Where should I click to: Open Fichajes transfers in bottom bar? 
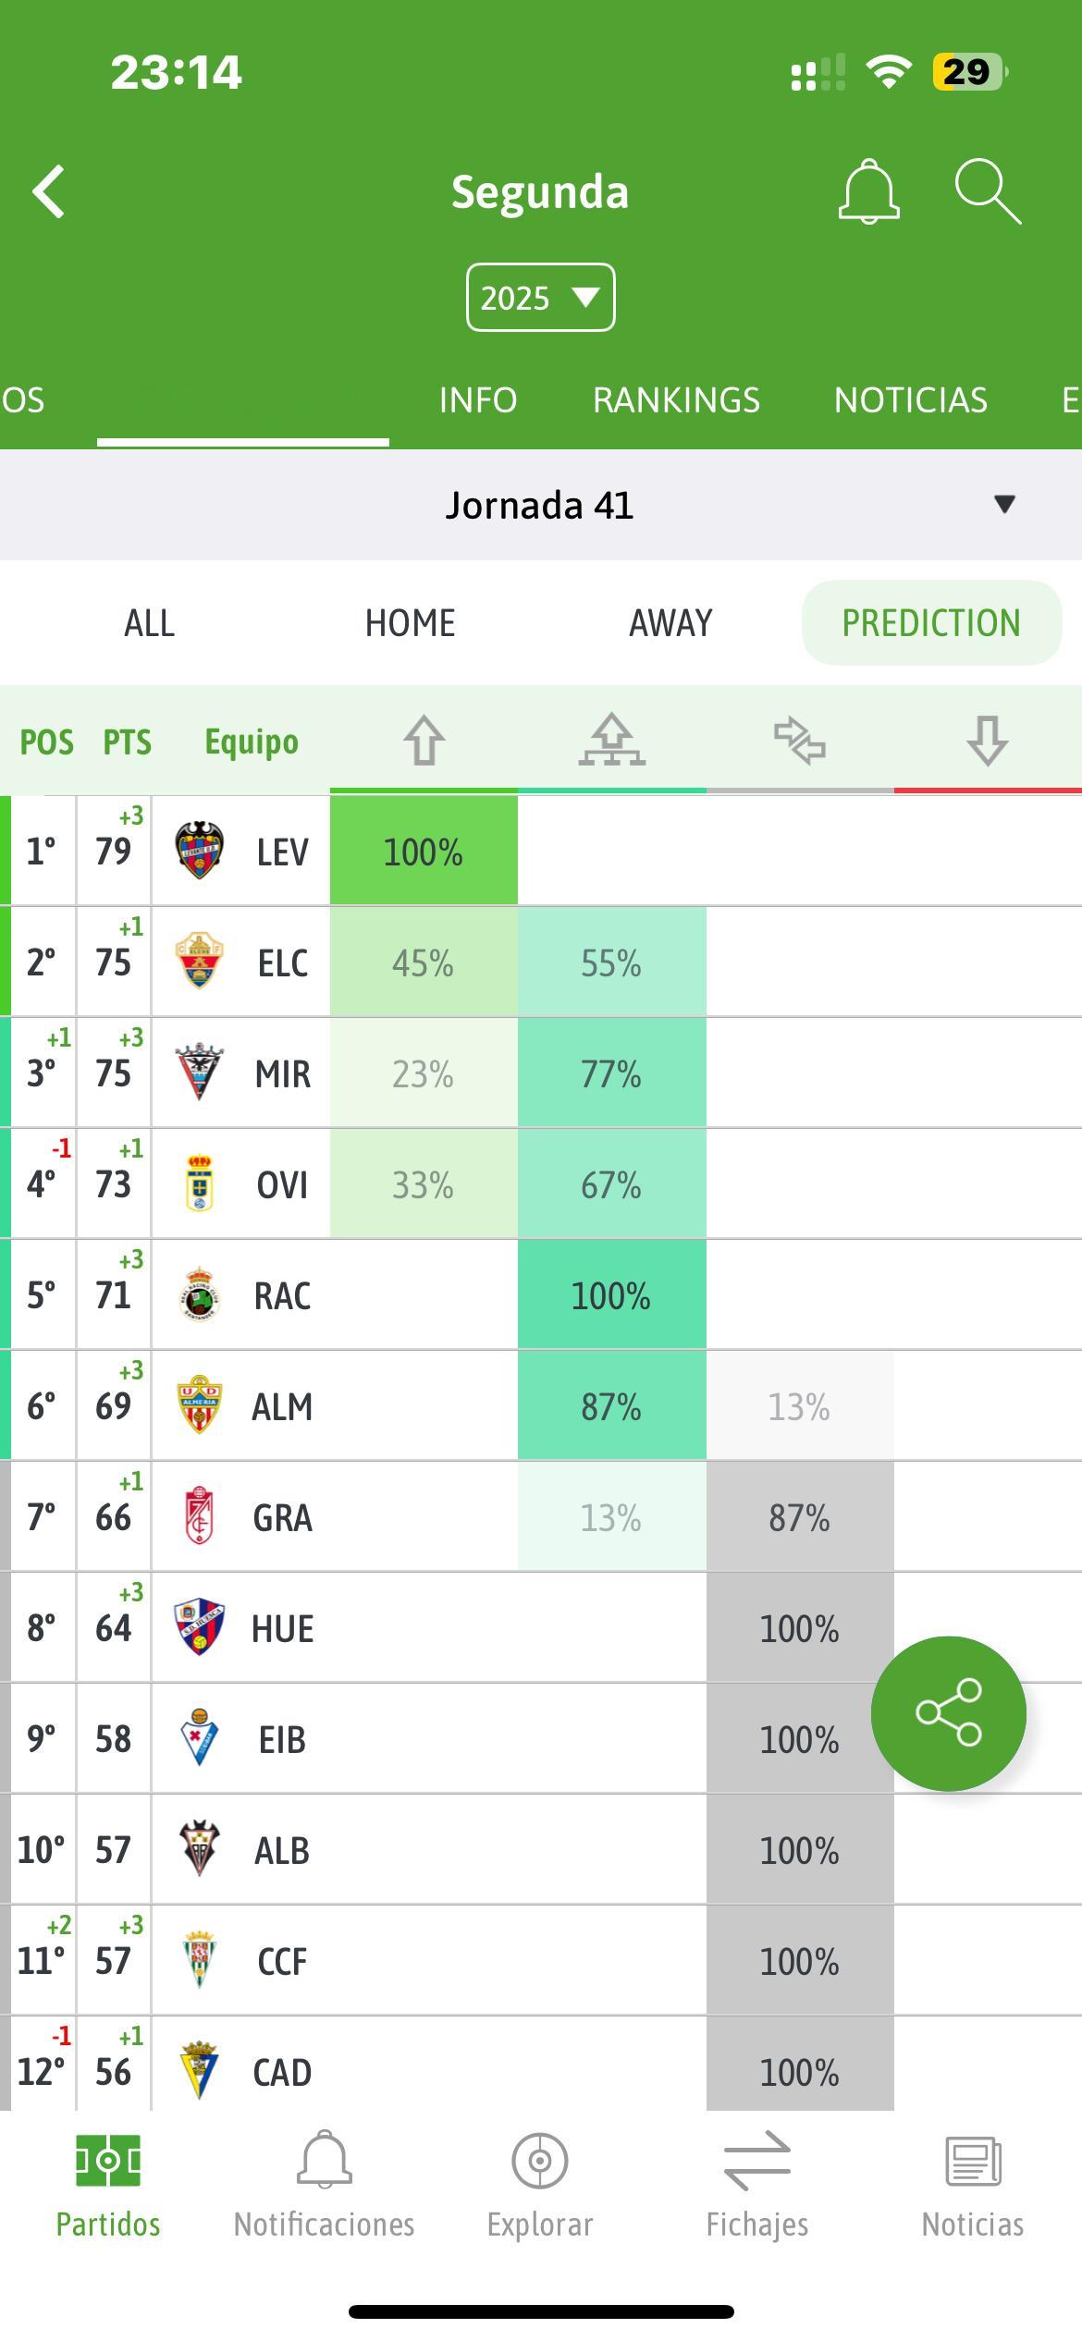(756, 2187)
